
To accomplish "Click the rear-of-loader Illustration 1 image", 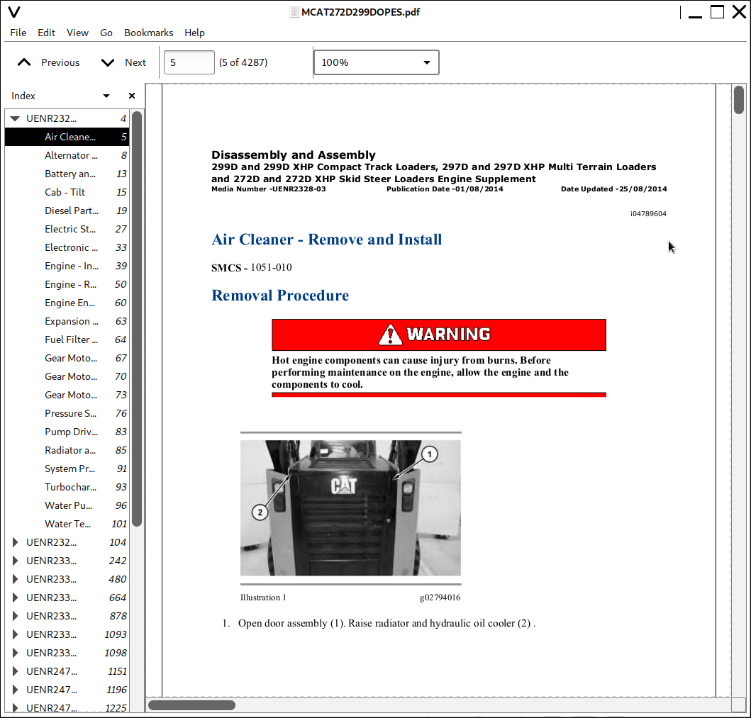I will point(350,508).
